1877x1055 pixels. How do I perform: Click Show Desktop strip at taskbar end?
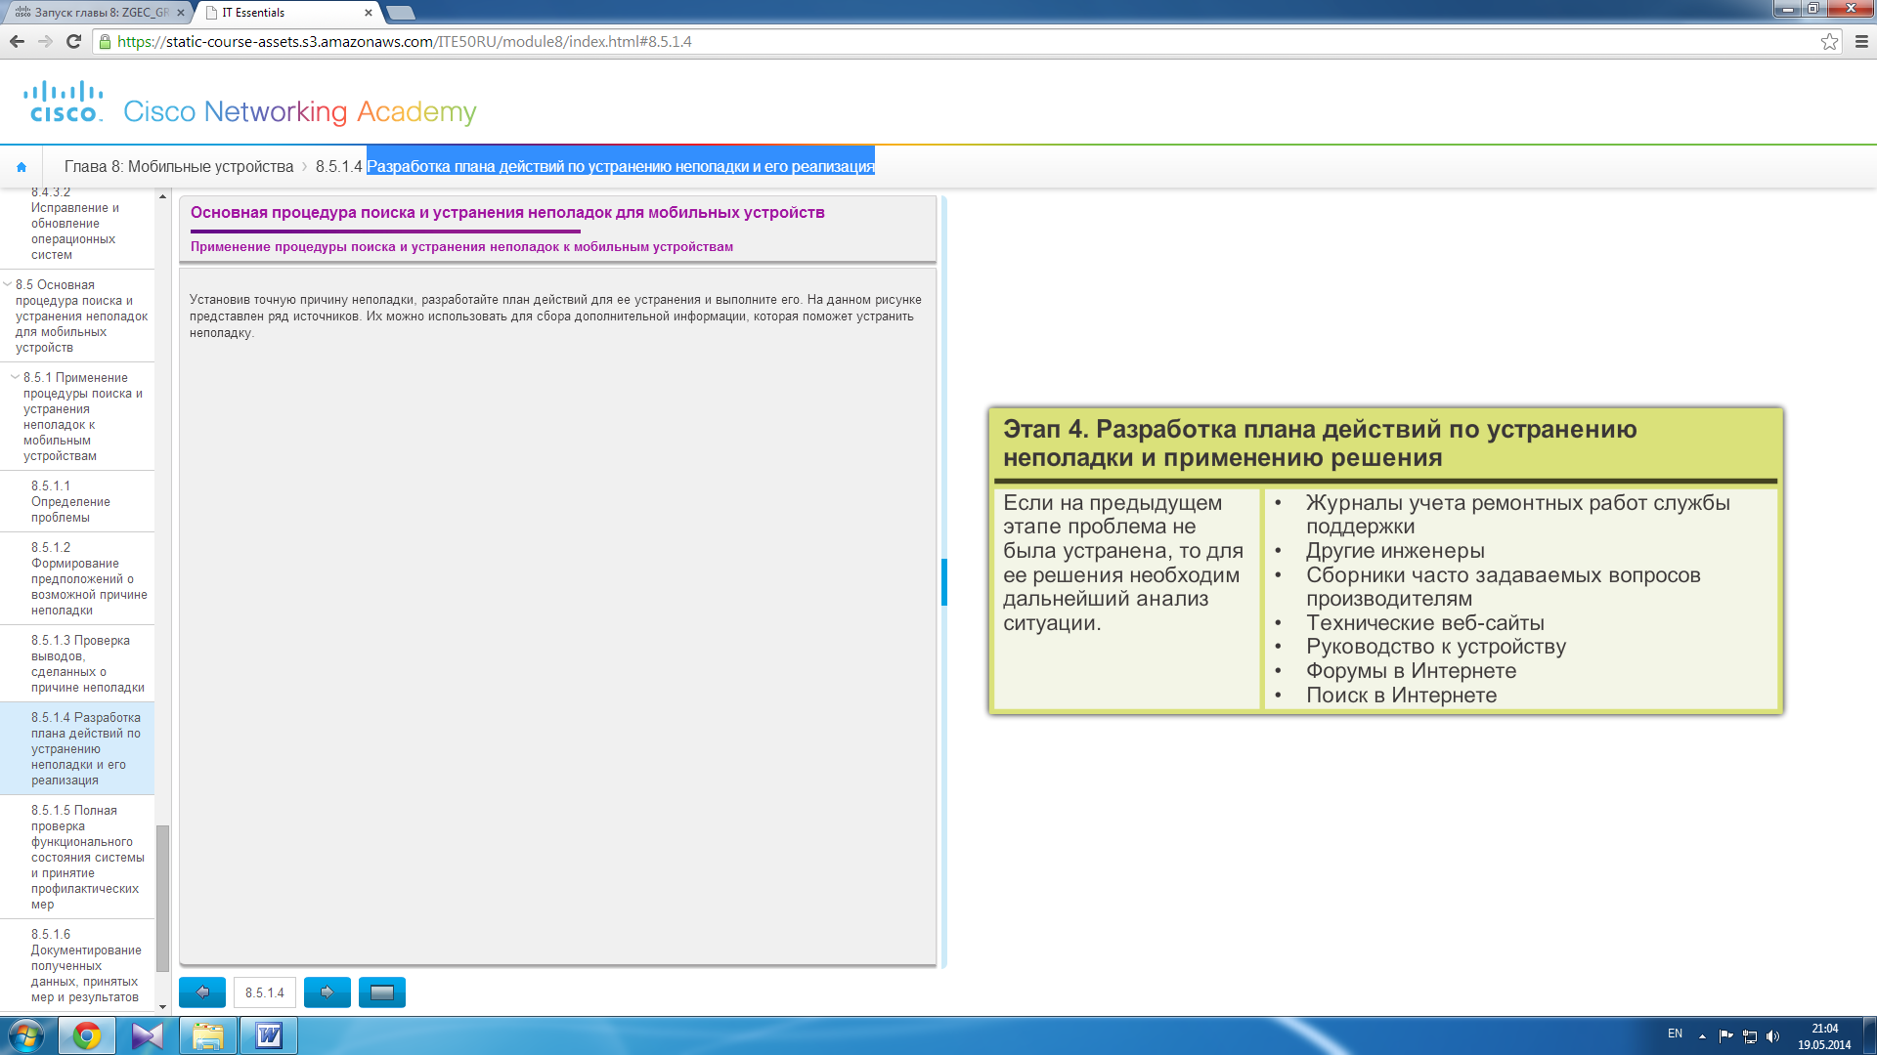(1869, 1035)
